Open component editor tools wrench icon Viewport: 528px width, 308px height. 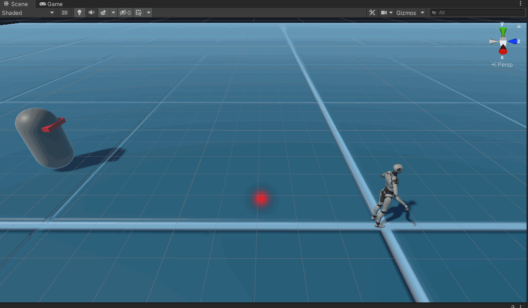372,13
